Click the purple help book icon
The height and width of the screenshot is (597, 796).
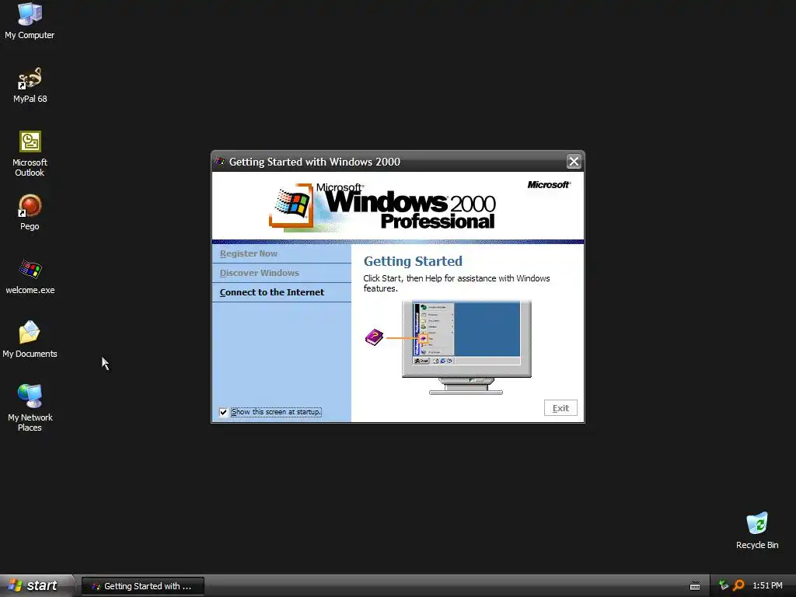[x=374, y=337]
